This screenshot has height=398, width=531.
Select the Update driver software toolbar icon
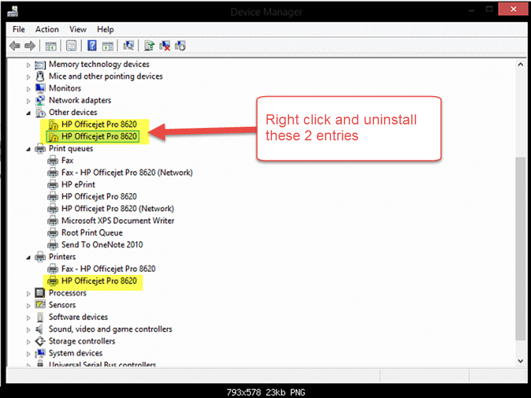tap(149, 45)
